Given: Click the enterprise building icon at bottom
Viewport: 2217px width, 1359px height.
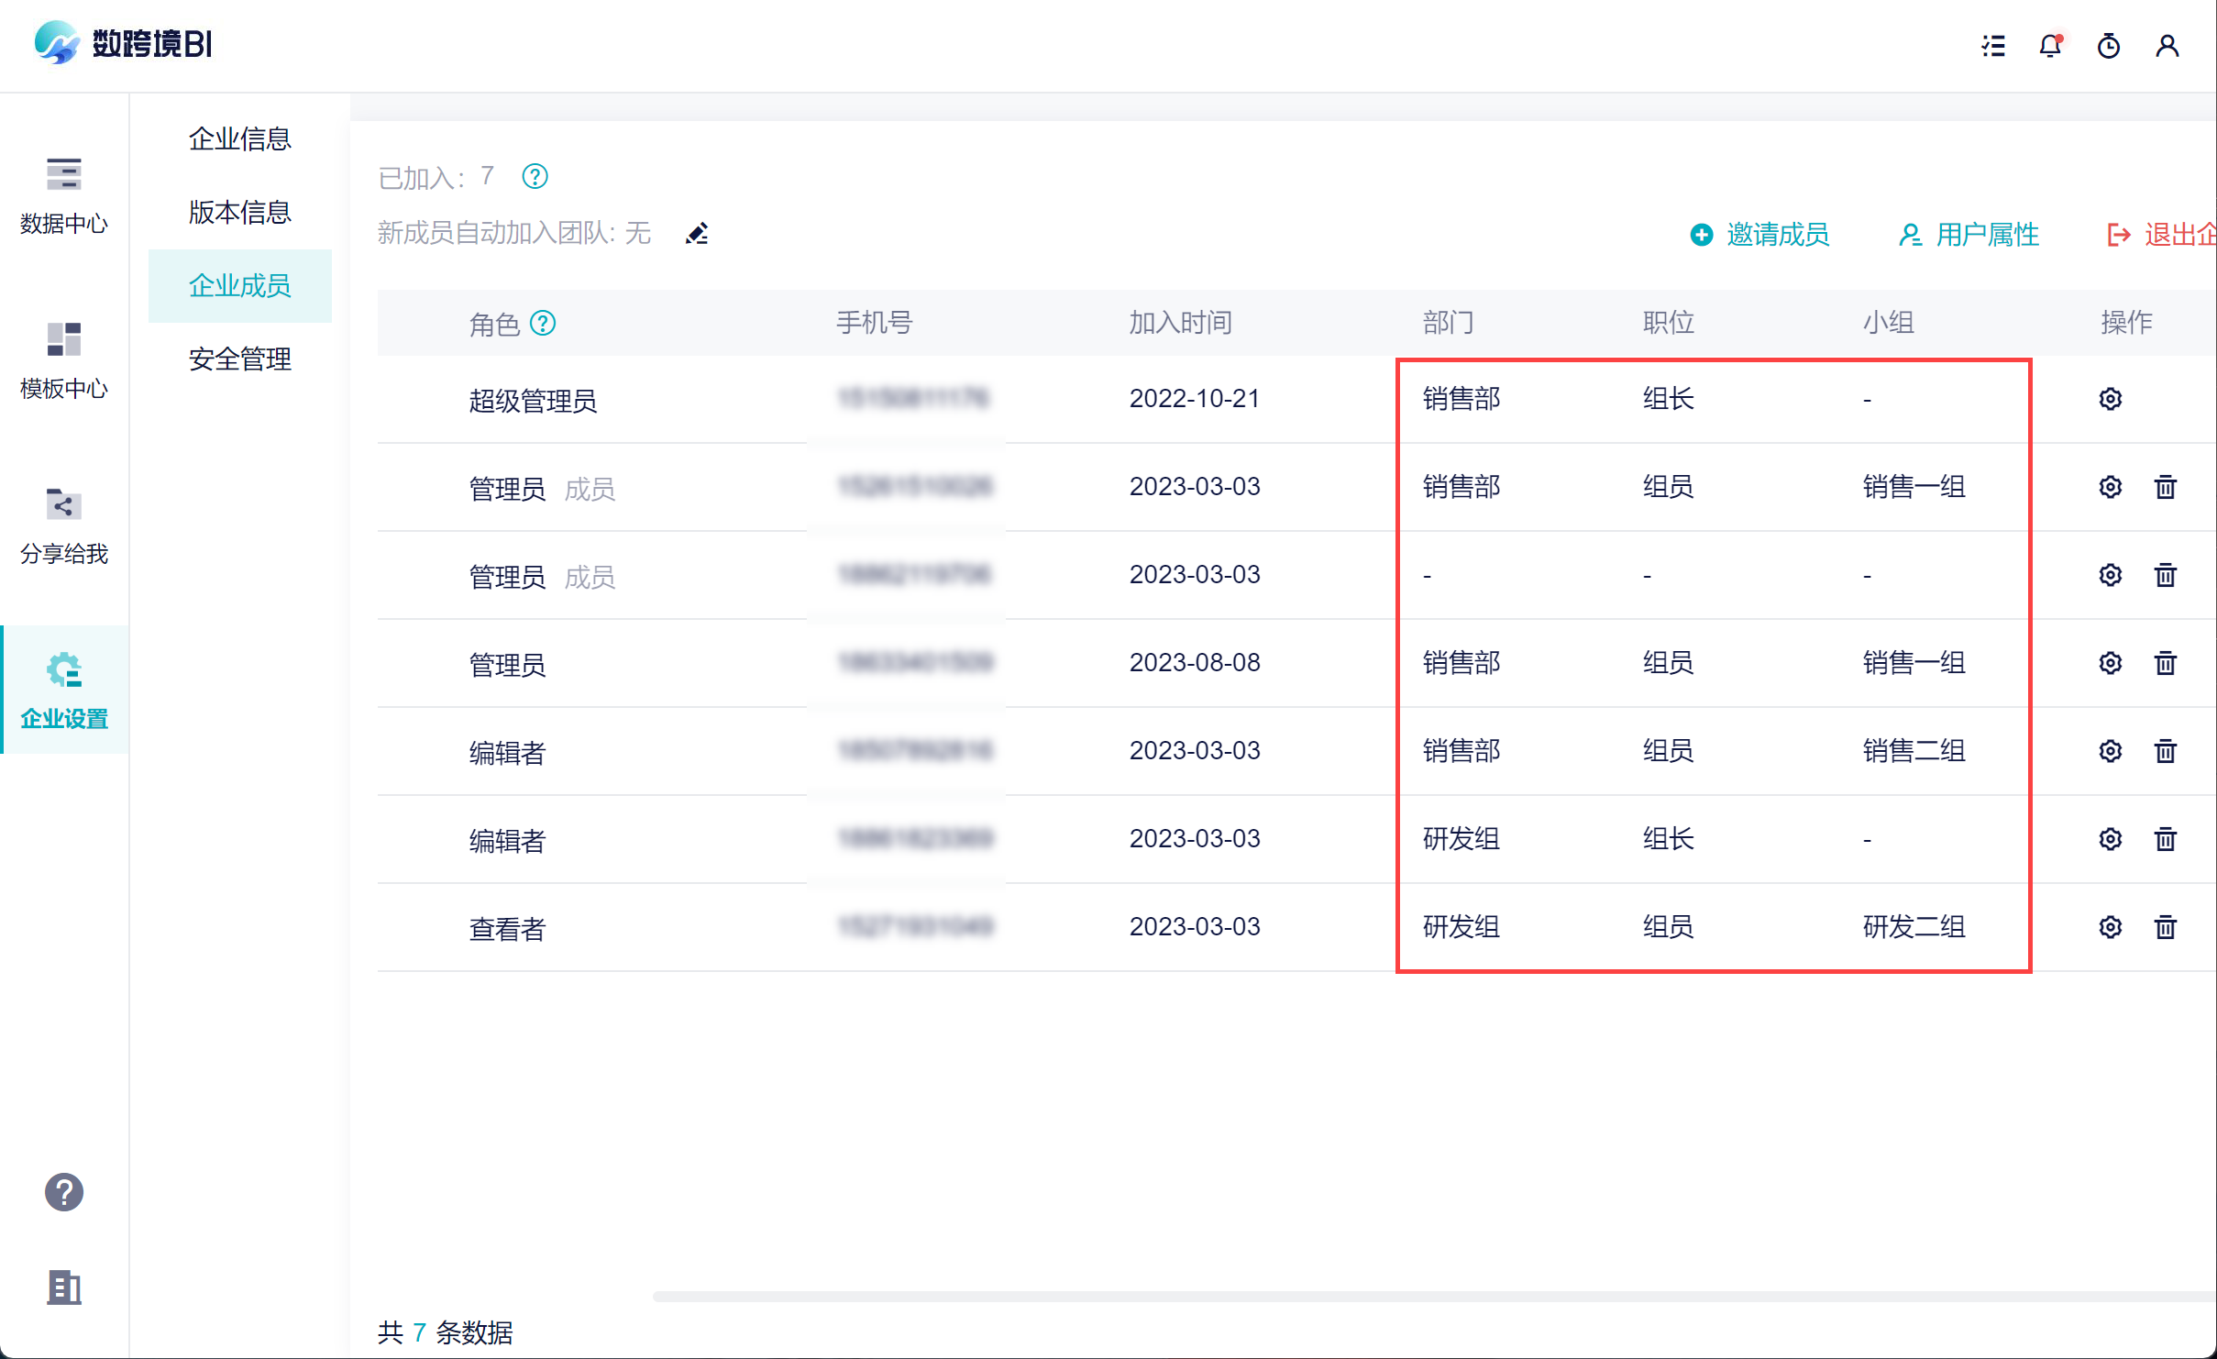Looking at the screenshot, I should [63, 1287].
